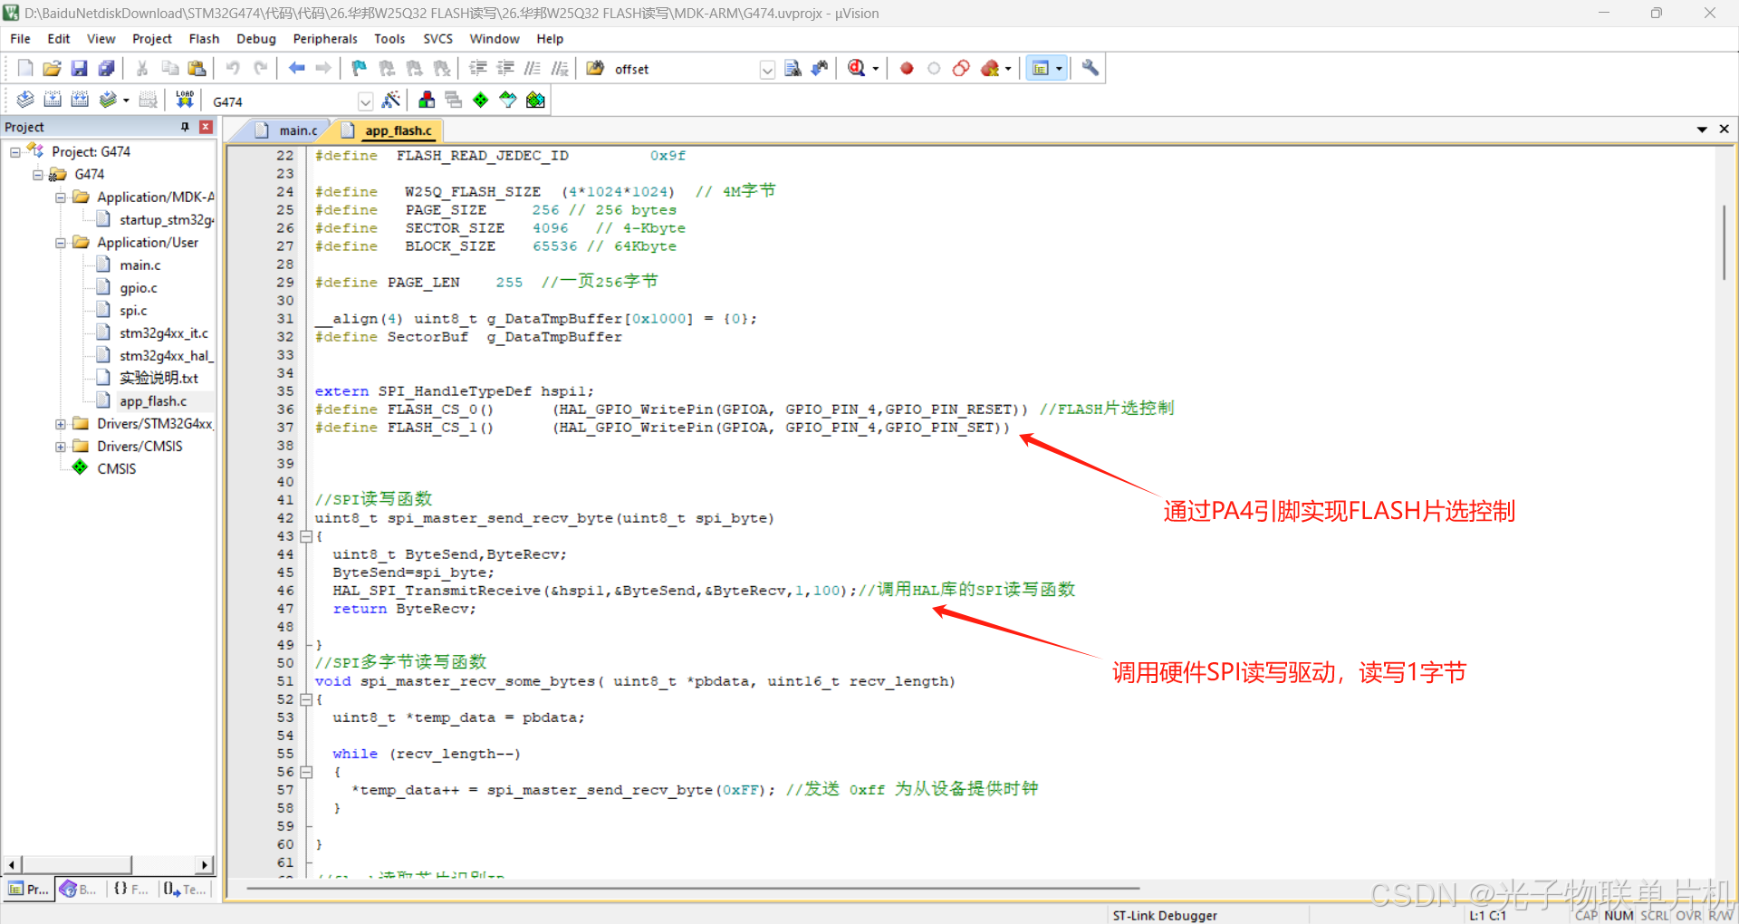Screen dimensions: 1739x924
Task: Open the find text dropdown showing offset
Action: [767, 70]
